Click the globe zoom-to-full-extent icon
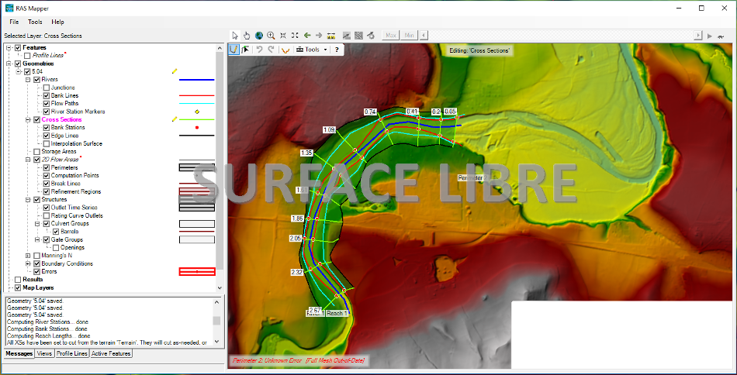The height and width of the screenshot is (375, 737). [258, 36]
